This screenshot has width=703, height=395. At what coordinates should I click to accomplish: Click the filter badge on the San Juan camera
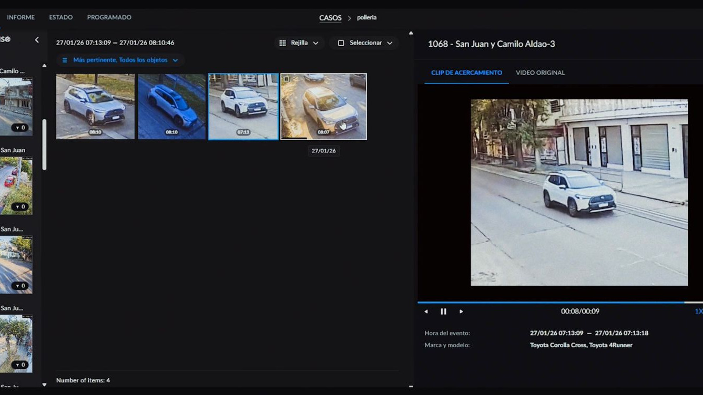click(x=20, y=207)
